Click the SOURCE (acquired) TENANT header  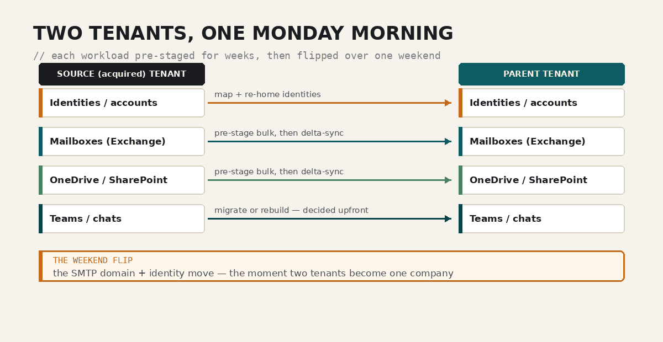click(122, 74)
